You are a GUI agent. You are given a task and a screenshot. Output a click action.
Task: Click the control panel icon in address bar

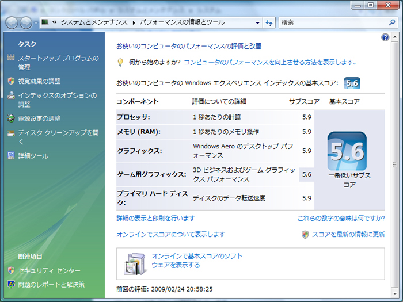45,22
